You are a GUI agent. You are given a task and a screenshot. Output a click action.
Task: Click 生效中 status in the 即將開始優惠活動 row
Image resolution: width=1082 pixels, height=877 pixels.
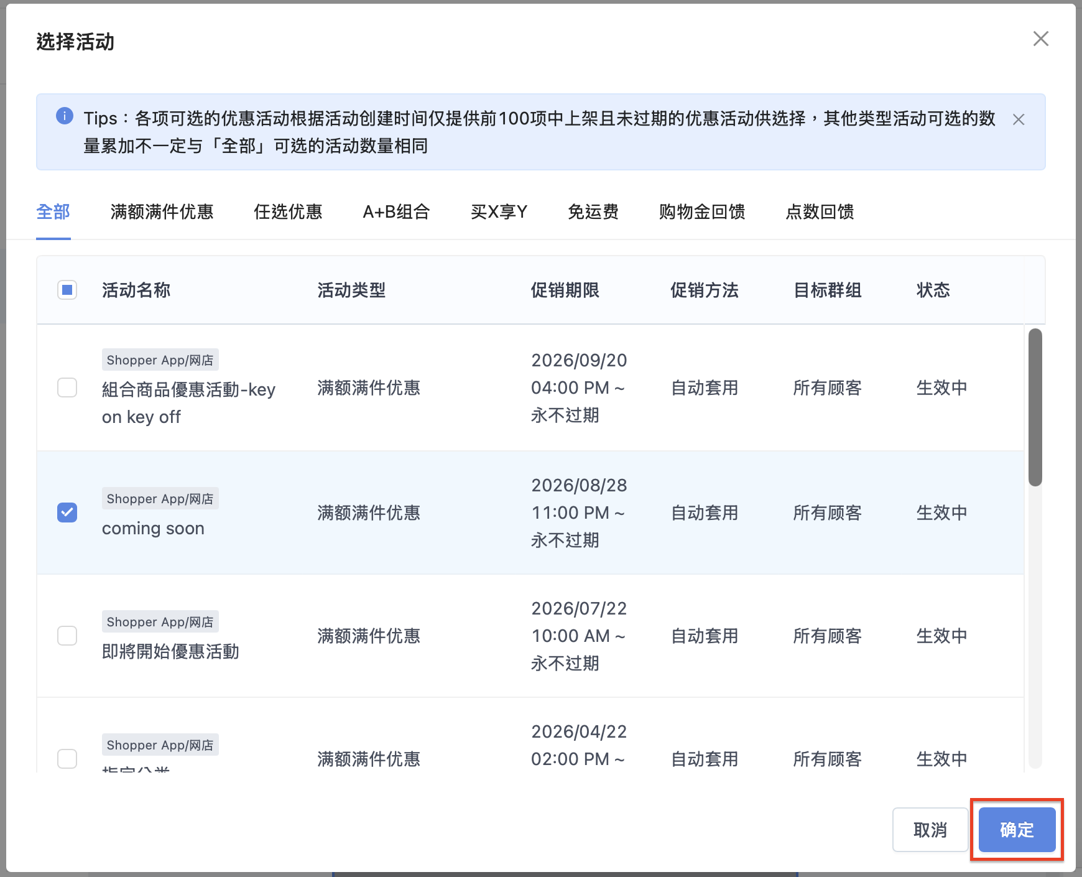(942, 636)
